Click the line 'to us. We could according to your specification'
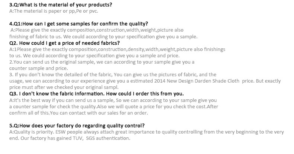The width and height of the screenshot is (294, 154). (94, 56)
